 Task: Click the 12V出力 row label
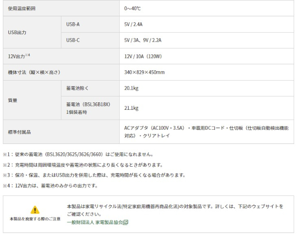point(19,56)
